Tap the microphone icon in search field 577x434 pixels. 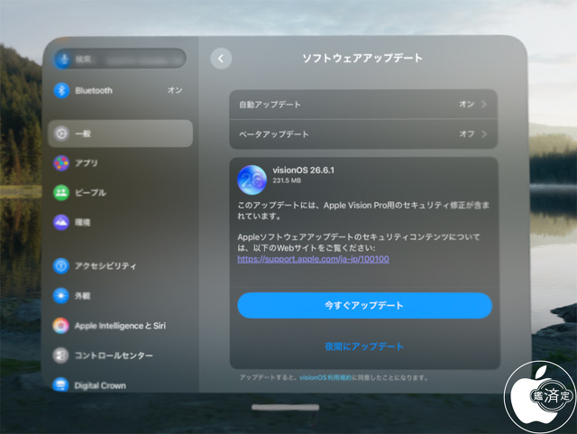coord(64,59)
